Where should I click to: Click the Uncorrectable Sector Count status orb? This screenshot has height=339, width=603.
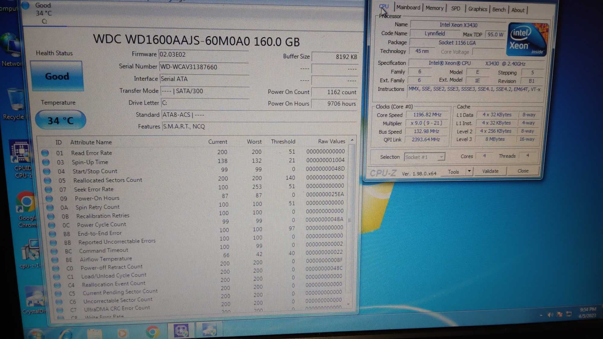coord(59,302)
